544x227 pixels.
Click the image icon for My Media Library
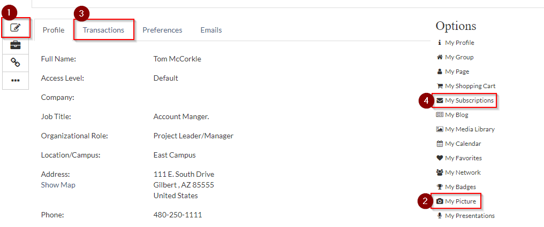440,129
